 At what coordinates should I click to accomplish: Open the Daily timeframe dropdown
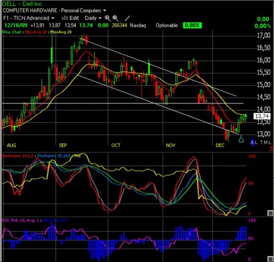93,18
